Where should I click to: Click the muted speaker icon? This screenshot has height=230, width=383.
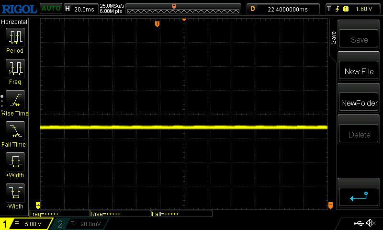click(371, 223)
